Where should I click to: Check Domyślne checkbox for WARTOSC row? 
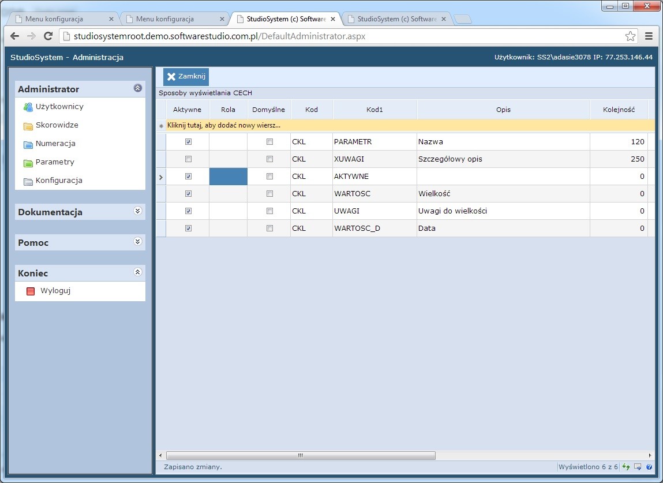[x=269, y=194]
